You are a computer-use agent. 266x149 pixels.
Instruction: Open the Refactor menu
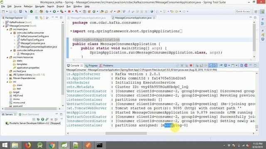[28, 7]
